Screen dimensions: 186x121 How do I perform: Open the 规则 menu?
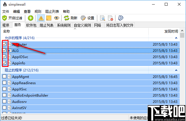38,12
